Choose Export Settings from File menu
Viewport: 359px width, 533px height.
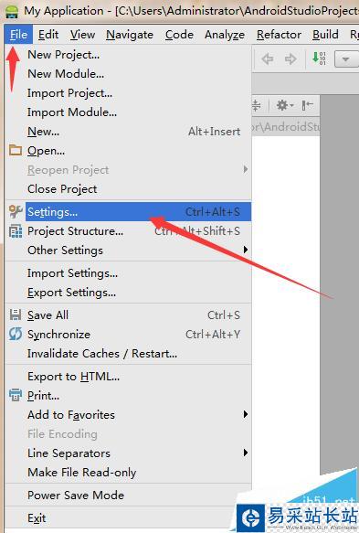pyautogui.click(x=128, y=293)
